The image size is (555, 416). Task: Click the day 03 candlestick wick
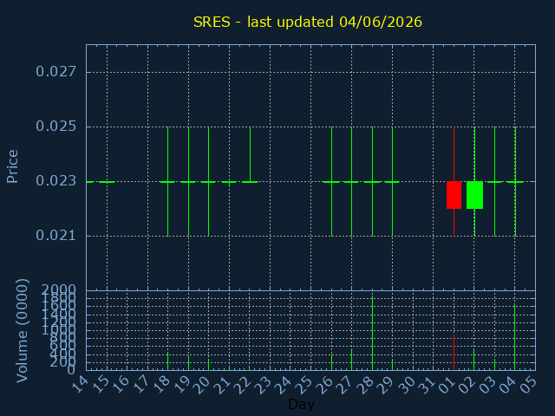(x=495, y=181)
